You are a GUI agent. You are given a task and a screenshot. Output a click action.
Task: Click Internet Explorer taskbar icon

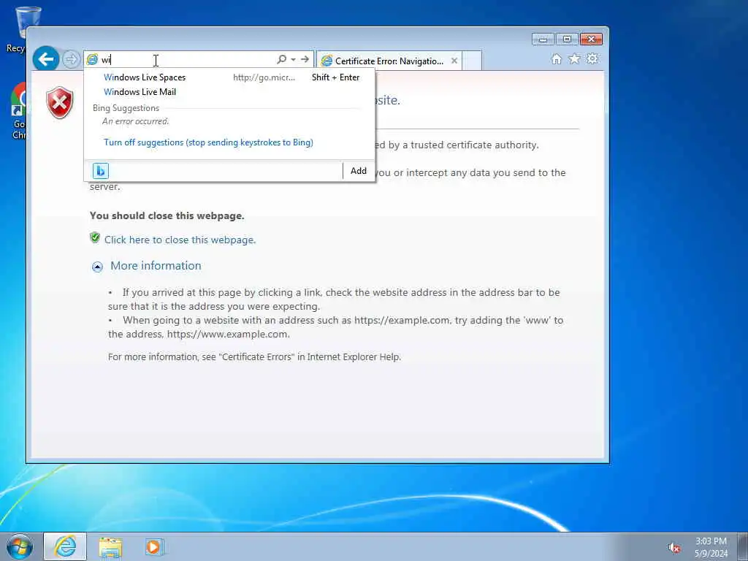click(65, 546)
